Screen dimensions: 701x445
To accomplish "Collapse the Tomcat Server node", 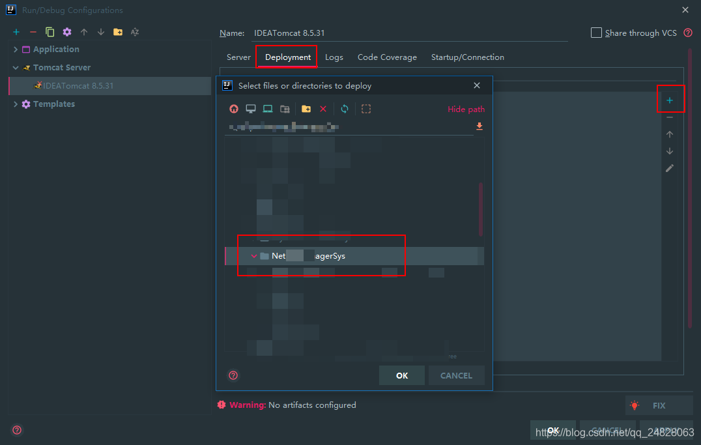I will click(16, 68).
